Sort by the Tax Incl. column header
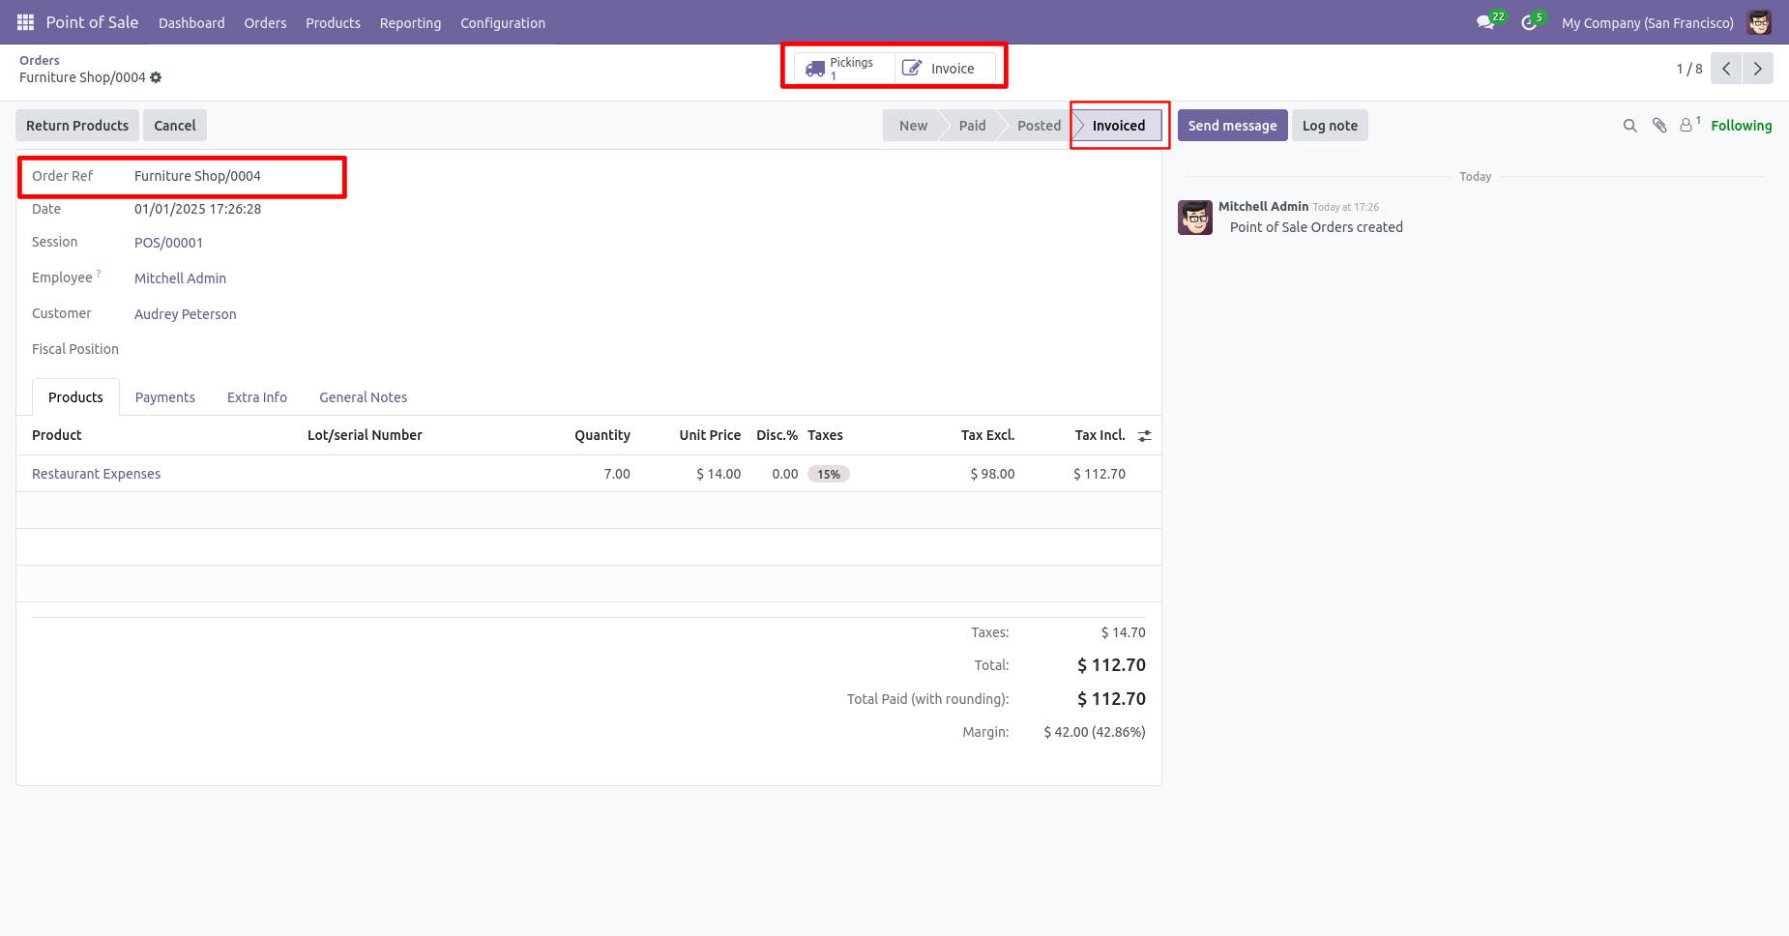This screenshot has width=1789, height=936. click(x=1100, y=435)
